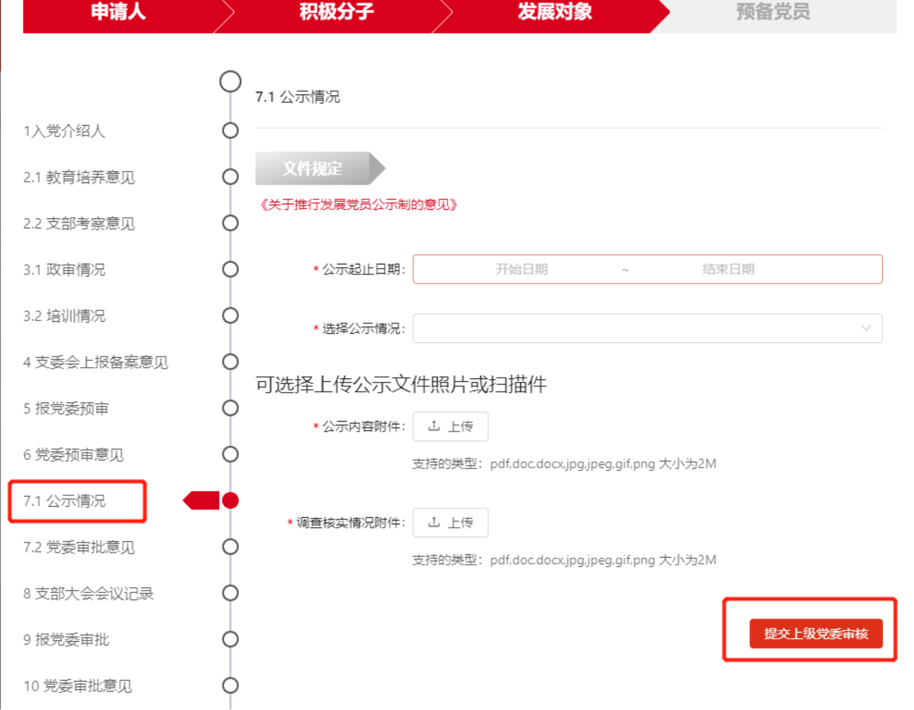
Task: Switch to the 积极分子 stage tab
Action: click(336, 12)
